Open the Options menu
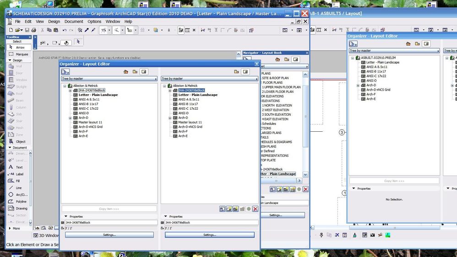The image size is (457, 257). coord(94,21)
